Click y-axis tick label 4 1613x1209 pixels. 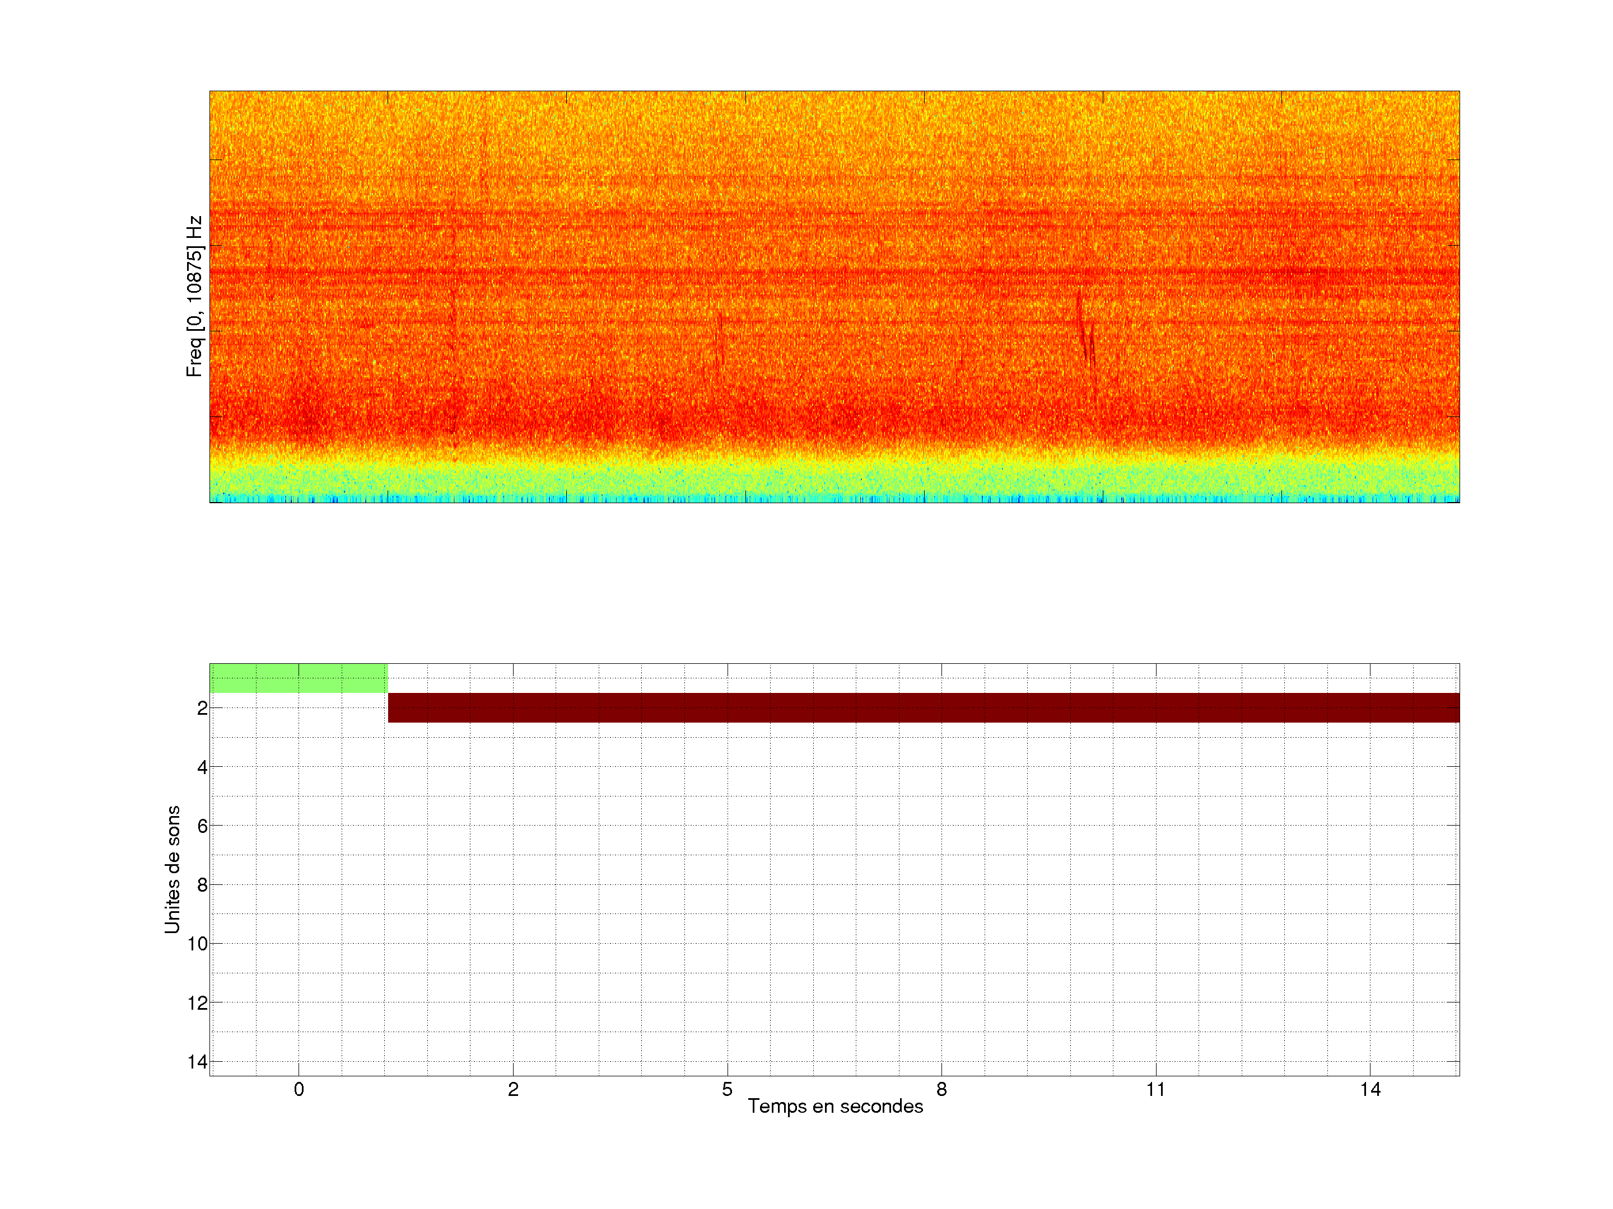pos(202,767)
